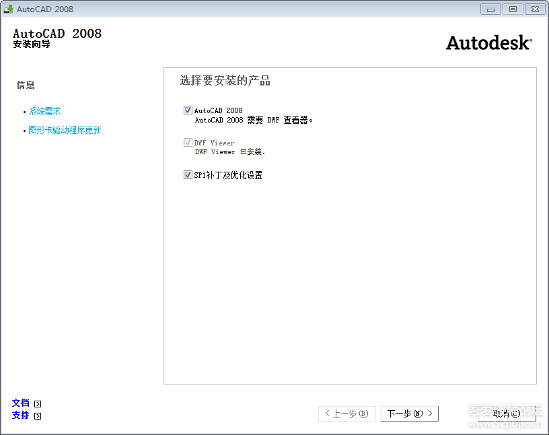Click the arrow icon beside 文档

click(x=38, y=404)
